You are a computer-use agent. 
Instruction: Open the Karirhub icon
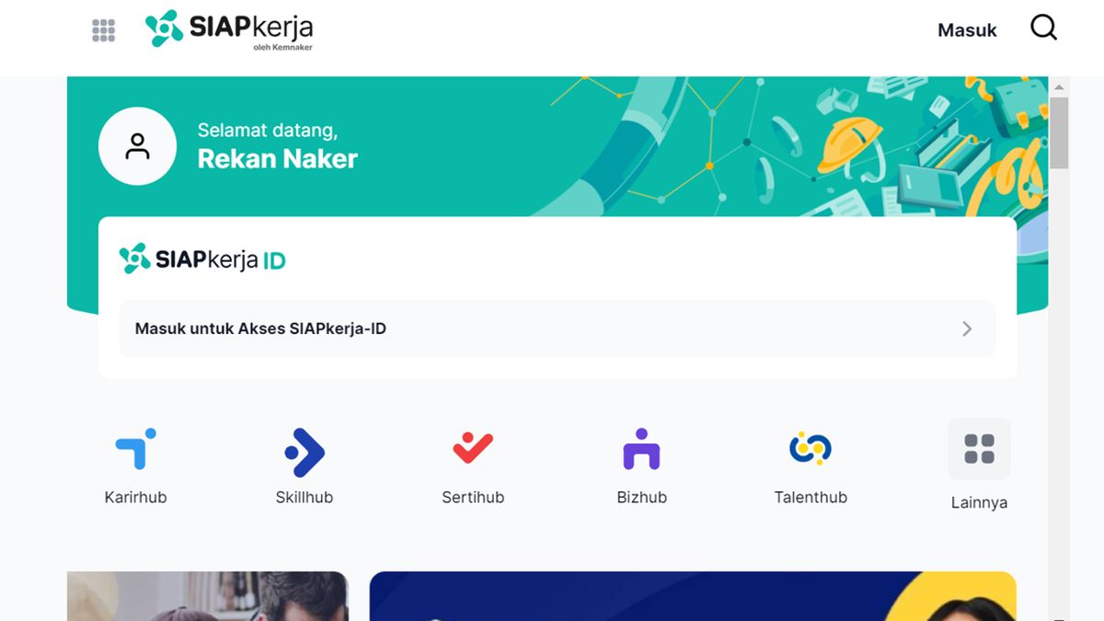(135, 449)
